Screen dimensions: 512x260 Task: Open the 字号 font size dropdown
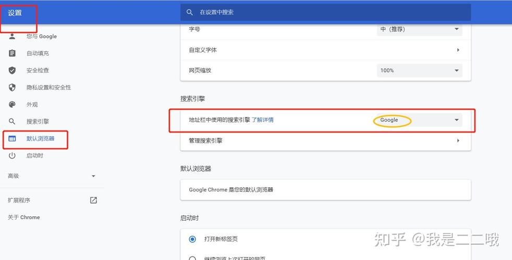(x=419, y=29)
